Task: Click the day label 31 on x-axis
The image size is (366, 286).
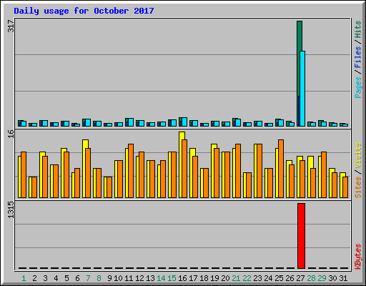Action: (343, 278)
